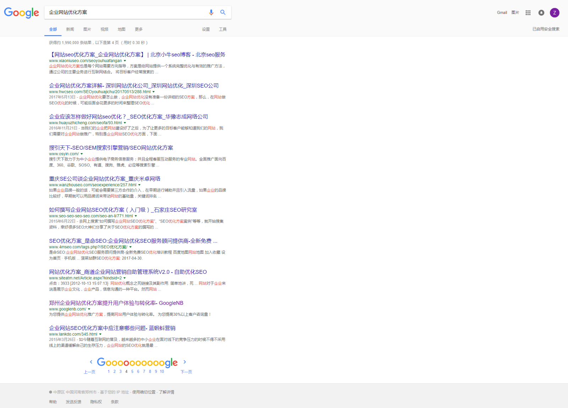Open 帮助 footer link
The image size is (568, 408).
point(53,402)
